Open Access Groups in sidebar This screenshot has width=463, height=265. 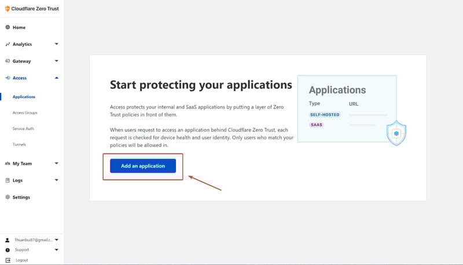tap(25, 113)
